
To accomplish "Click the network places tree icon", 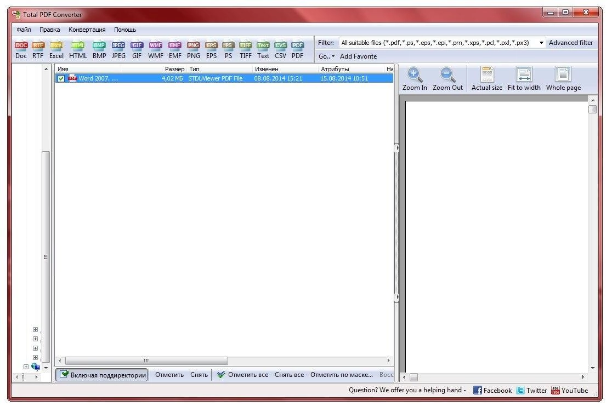I will click(x=36, y=367).
